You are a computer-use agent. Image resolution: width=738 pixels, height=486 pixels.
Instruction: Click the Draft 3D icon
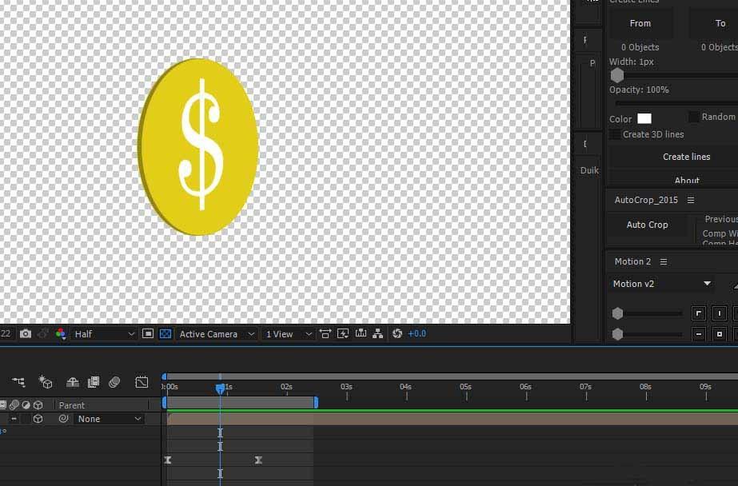[46, 382]
